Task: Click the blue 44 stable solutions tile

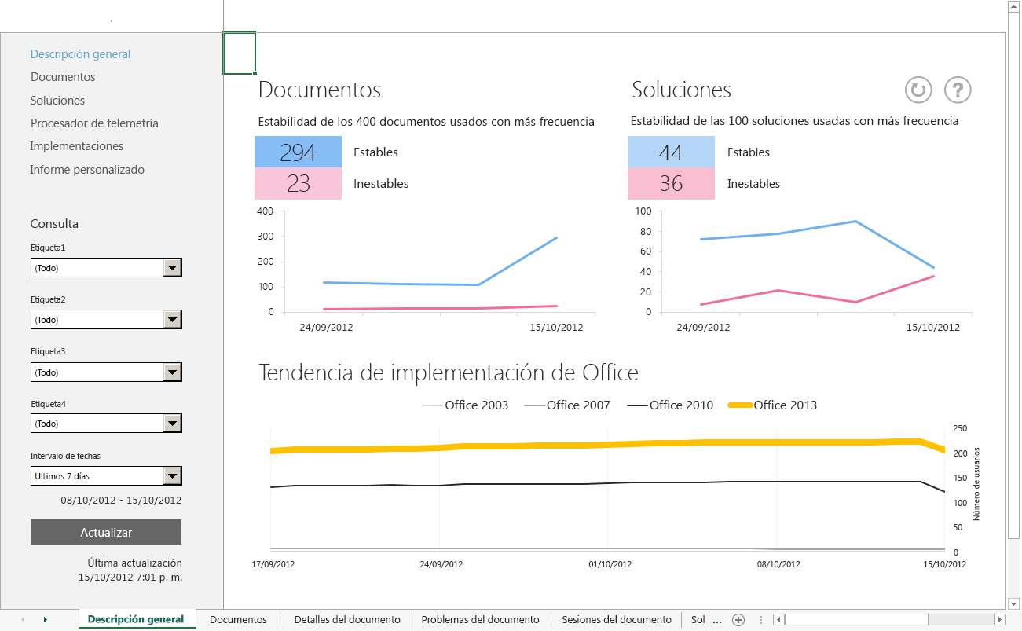Action: tap(671, 152)
